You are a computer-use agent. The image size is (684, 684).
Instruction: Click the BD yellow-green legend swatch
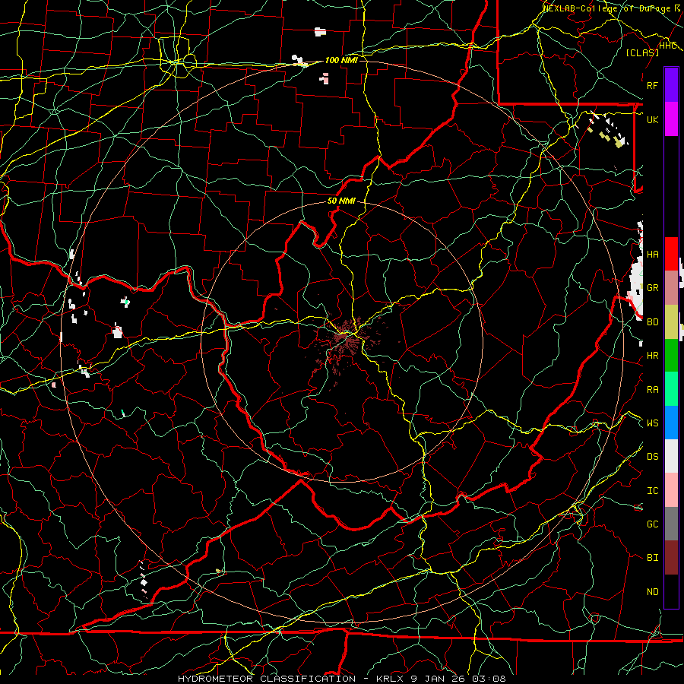tap(671, 321)
